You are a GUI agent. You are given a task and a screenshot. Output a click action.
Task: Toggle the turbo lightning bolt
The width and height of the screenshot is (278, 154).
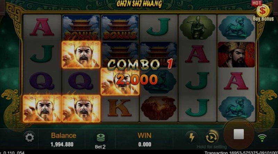click(x=191, y=138)
